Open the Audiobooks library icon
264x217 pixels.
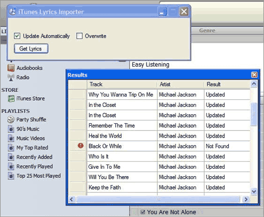[11, 68]
